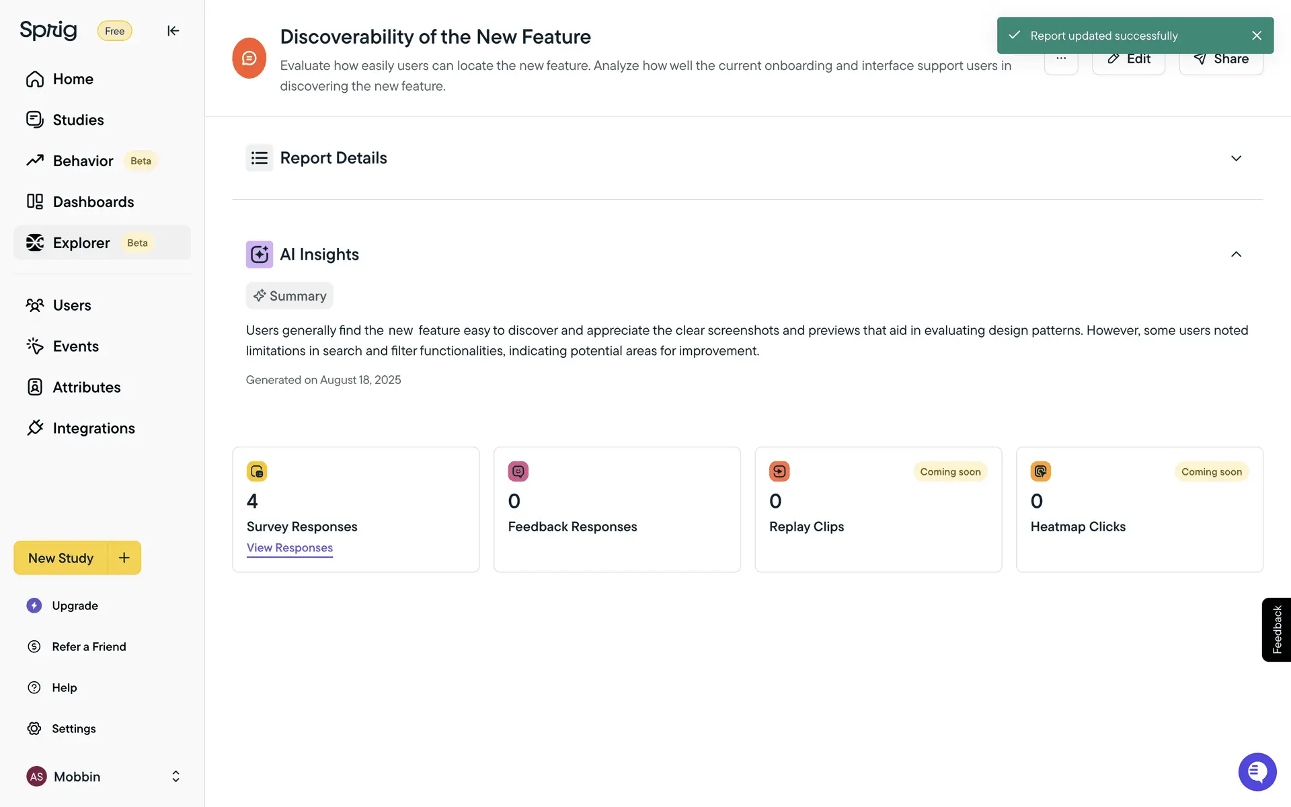Open Dashboards from the sidebar
The height and width of the screenshot is (807, 1291).
(93, 202)
